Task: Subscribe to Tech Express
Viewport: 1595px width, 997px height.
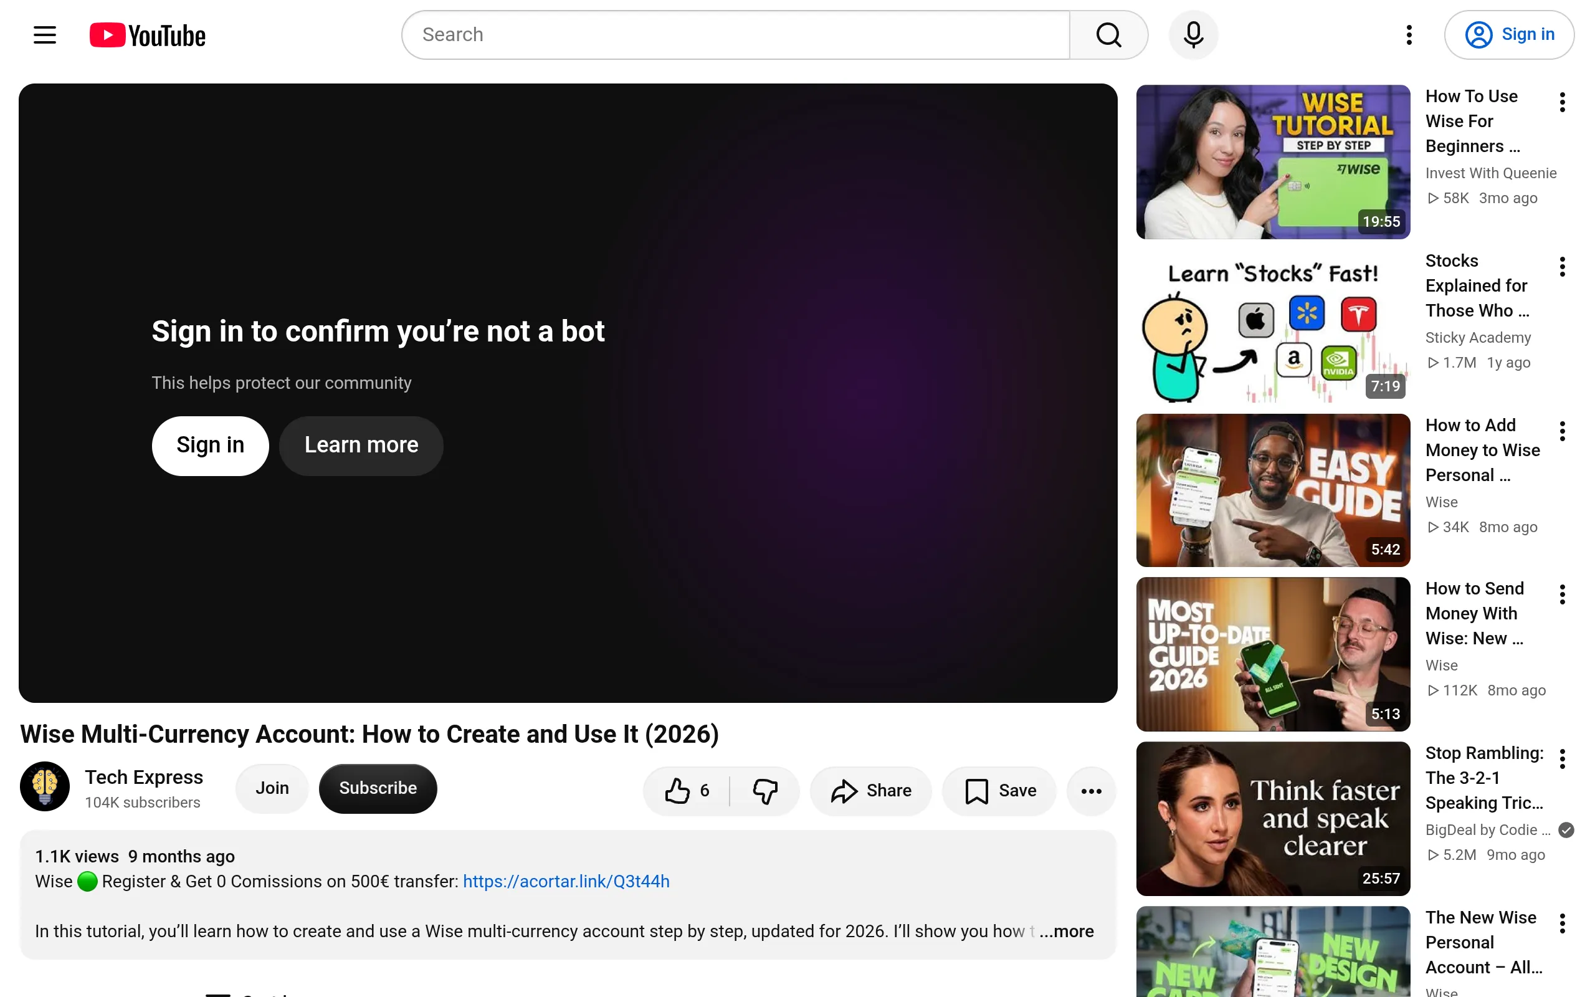Action: tap(378, 788)
